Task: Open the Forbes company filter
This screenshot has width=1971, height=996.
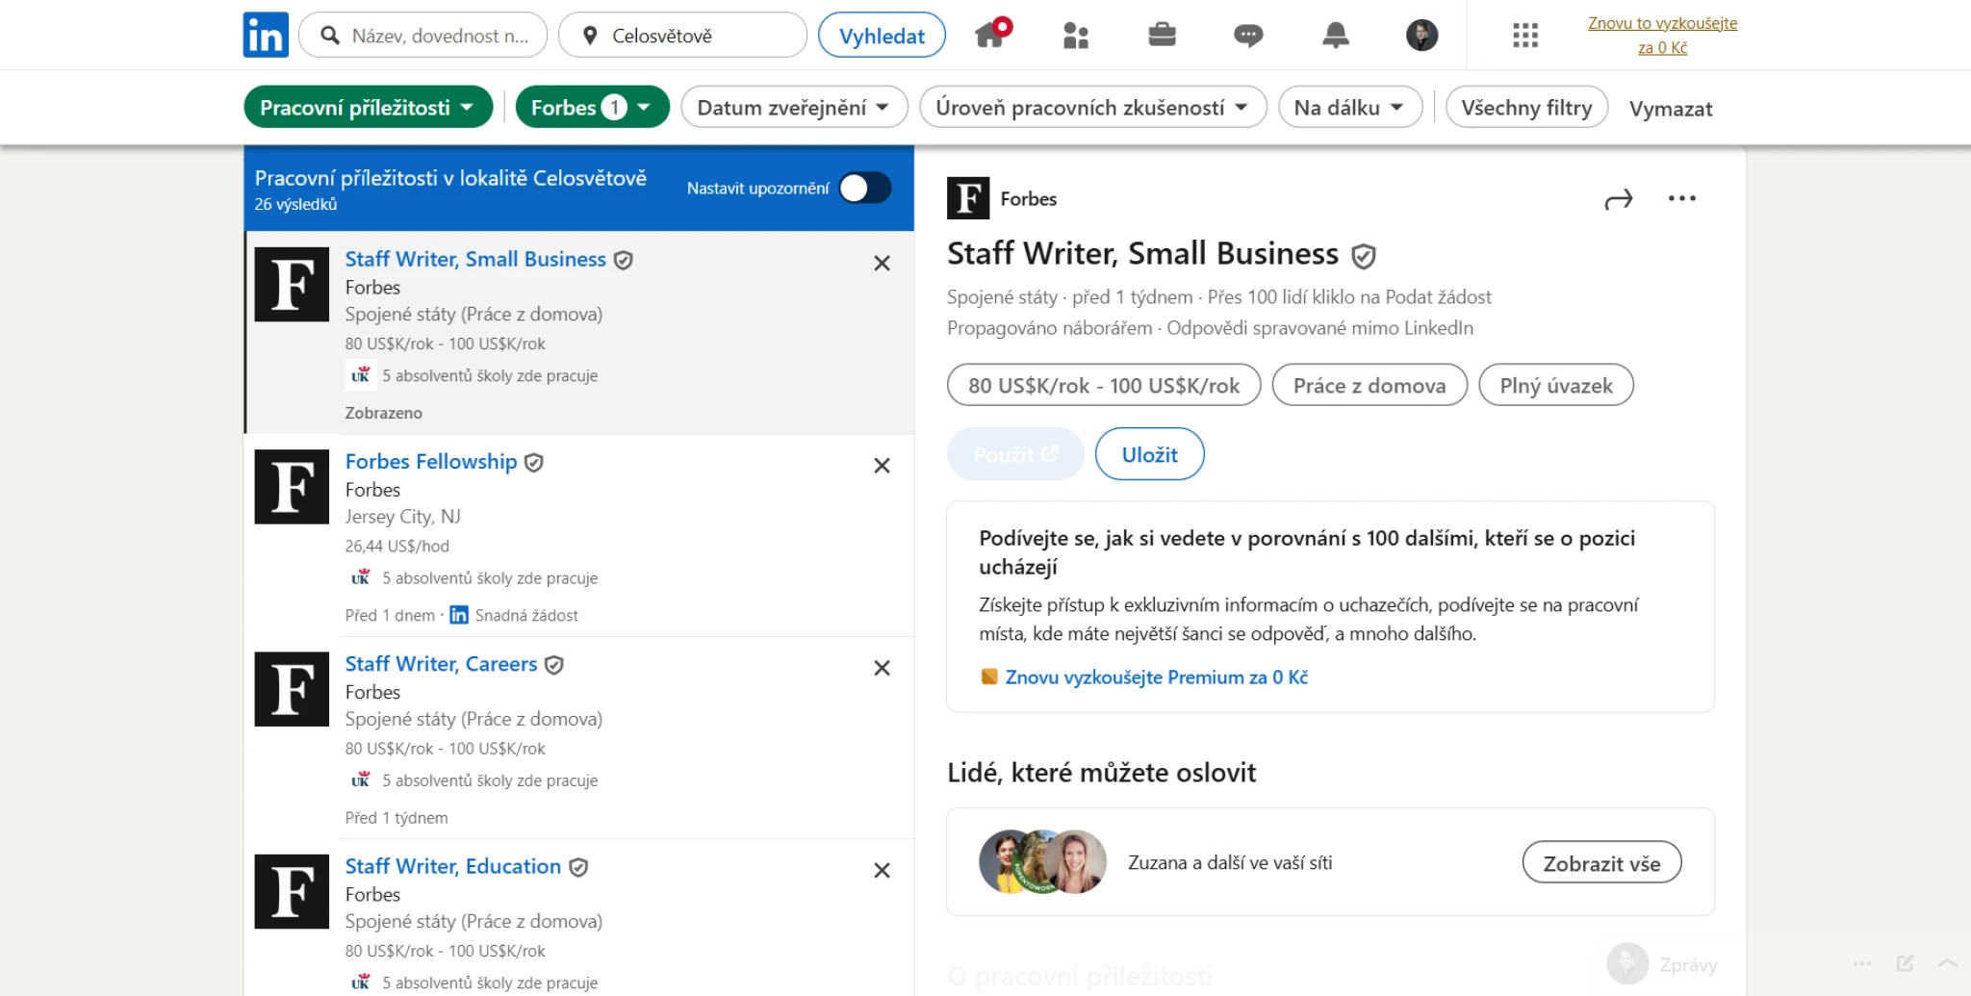Action: tap(592, 108)
